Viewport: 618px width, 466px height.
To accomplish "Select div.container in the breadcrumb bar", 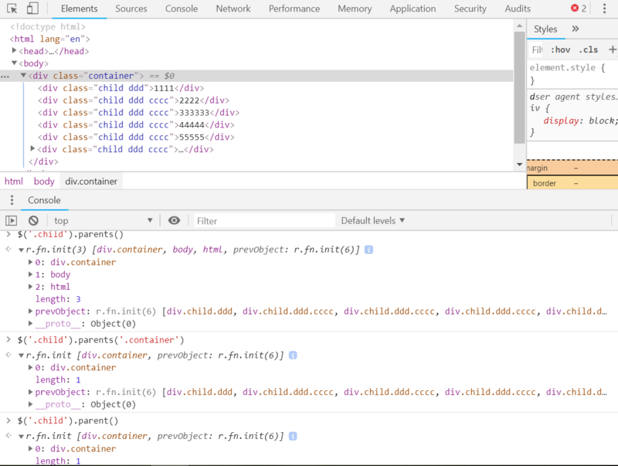I will [x=91, y=182].
